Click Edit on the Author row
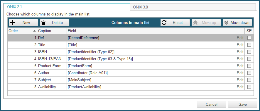 click(x=240, y=73)
